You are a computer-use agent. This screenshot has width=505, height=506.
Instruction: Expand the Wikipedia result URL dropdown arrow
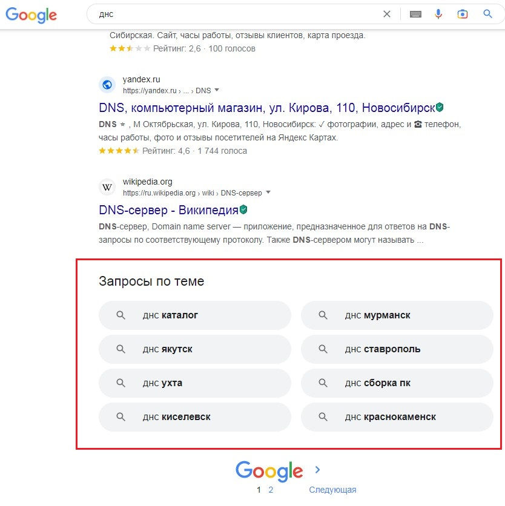[268, 192]
